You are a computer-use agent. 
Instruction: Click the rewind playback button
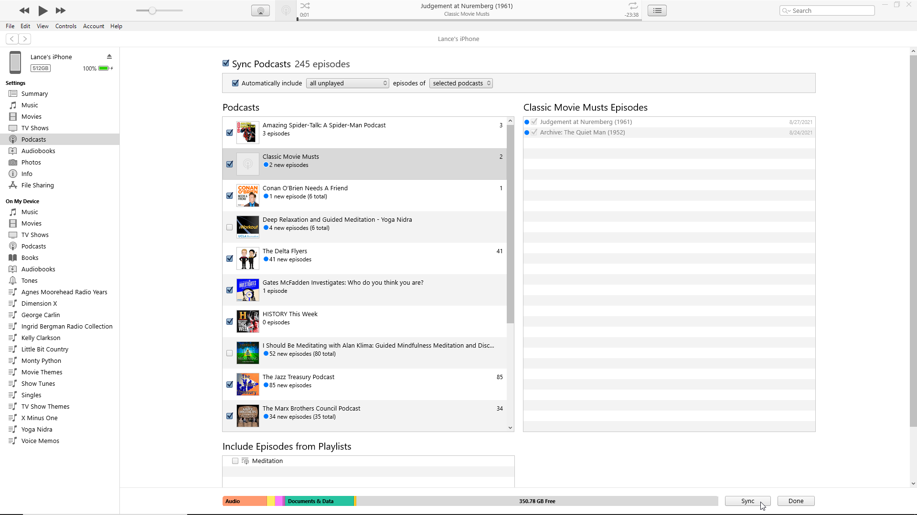coord(24,10)
